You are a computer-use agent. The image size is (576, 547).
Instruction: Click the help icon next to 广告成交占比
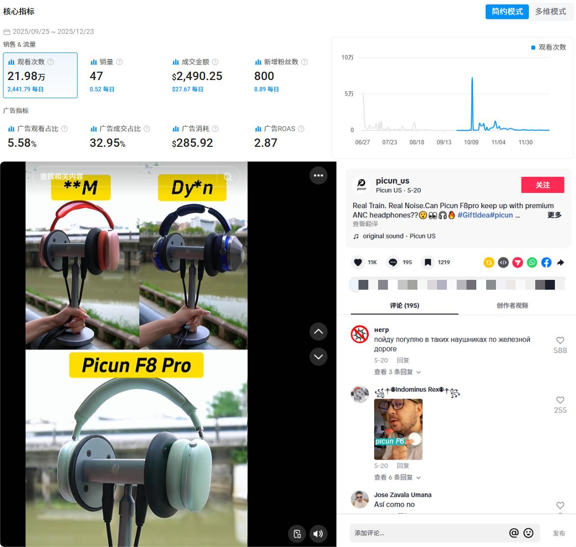click(x=147, y=129)
